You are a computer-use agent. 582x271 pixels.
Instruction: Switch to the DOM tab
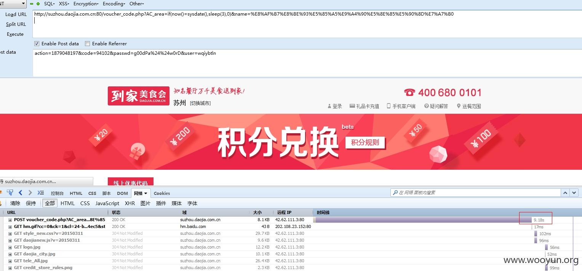point(122,193)
